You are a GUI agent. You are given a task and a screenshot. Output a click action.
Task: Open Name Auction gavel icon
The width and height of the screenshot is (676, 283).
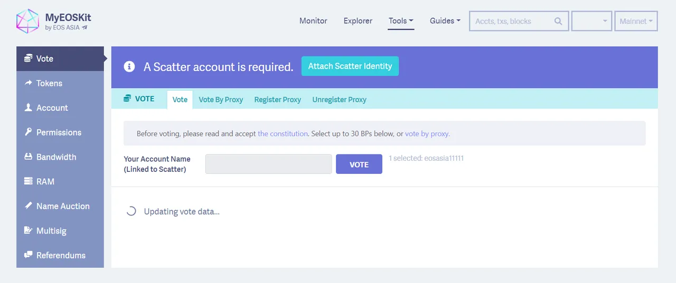coord(29,206)
